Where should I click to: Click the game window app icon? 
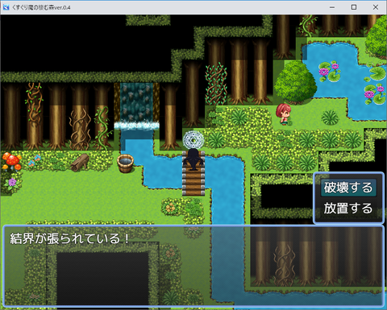pyautogui.click(x=6, y=7)
